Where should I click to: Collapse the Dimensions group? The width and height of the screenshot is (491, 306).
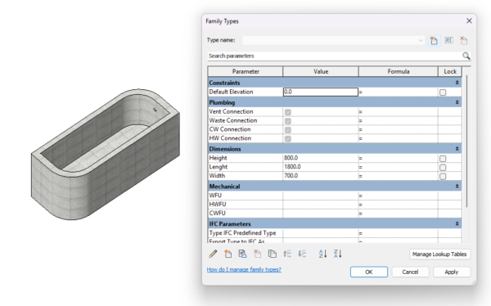[x=457, y=149]
